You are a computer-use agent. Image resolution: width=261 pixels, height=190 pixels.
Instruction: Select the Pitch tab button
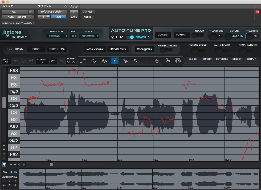36,49
